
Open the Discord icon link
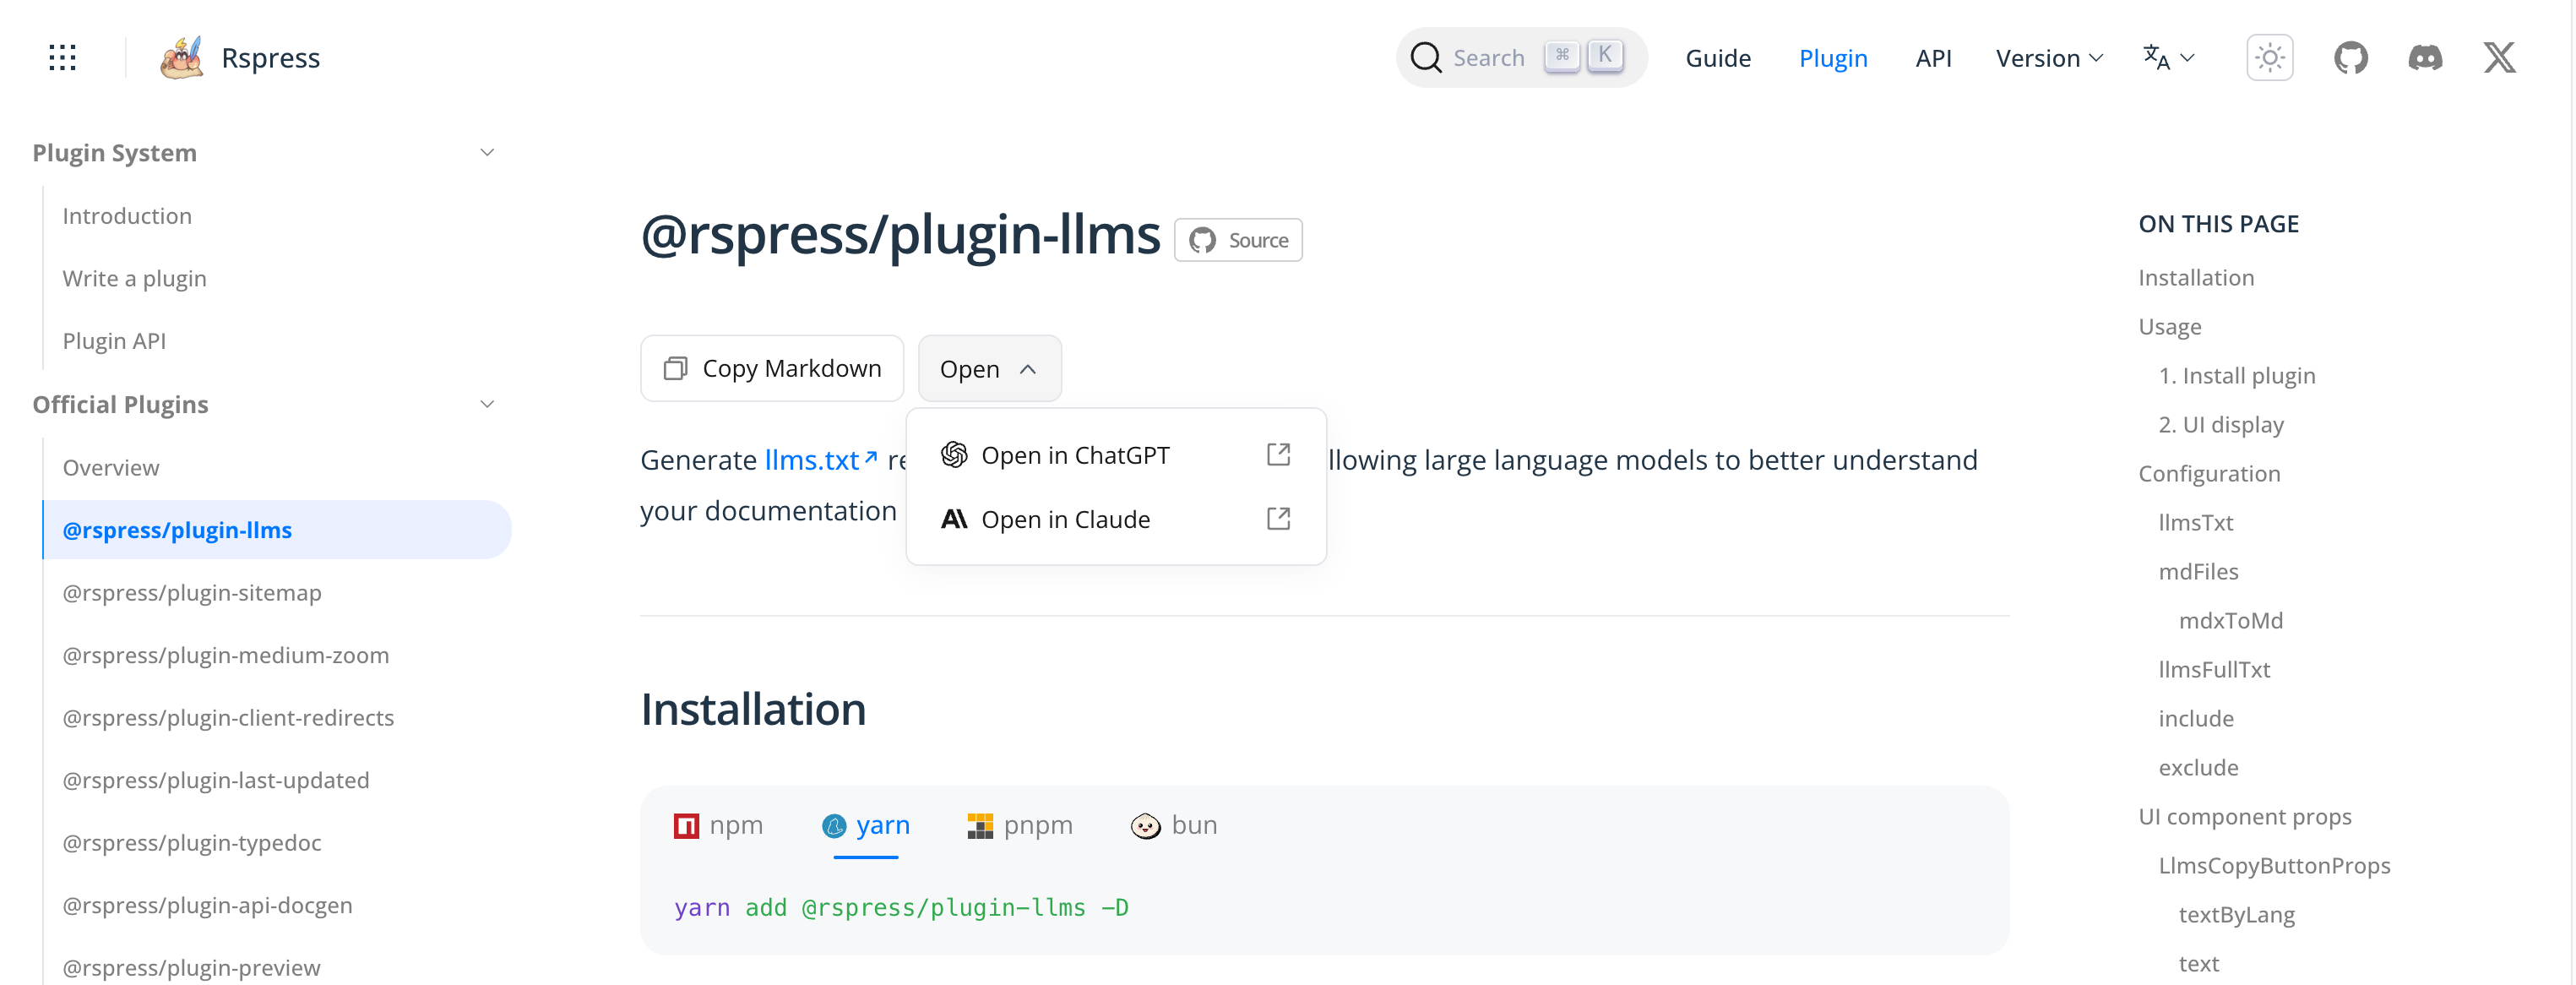2425,58
